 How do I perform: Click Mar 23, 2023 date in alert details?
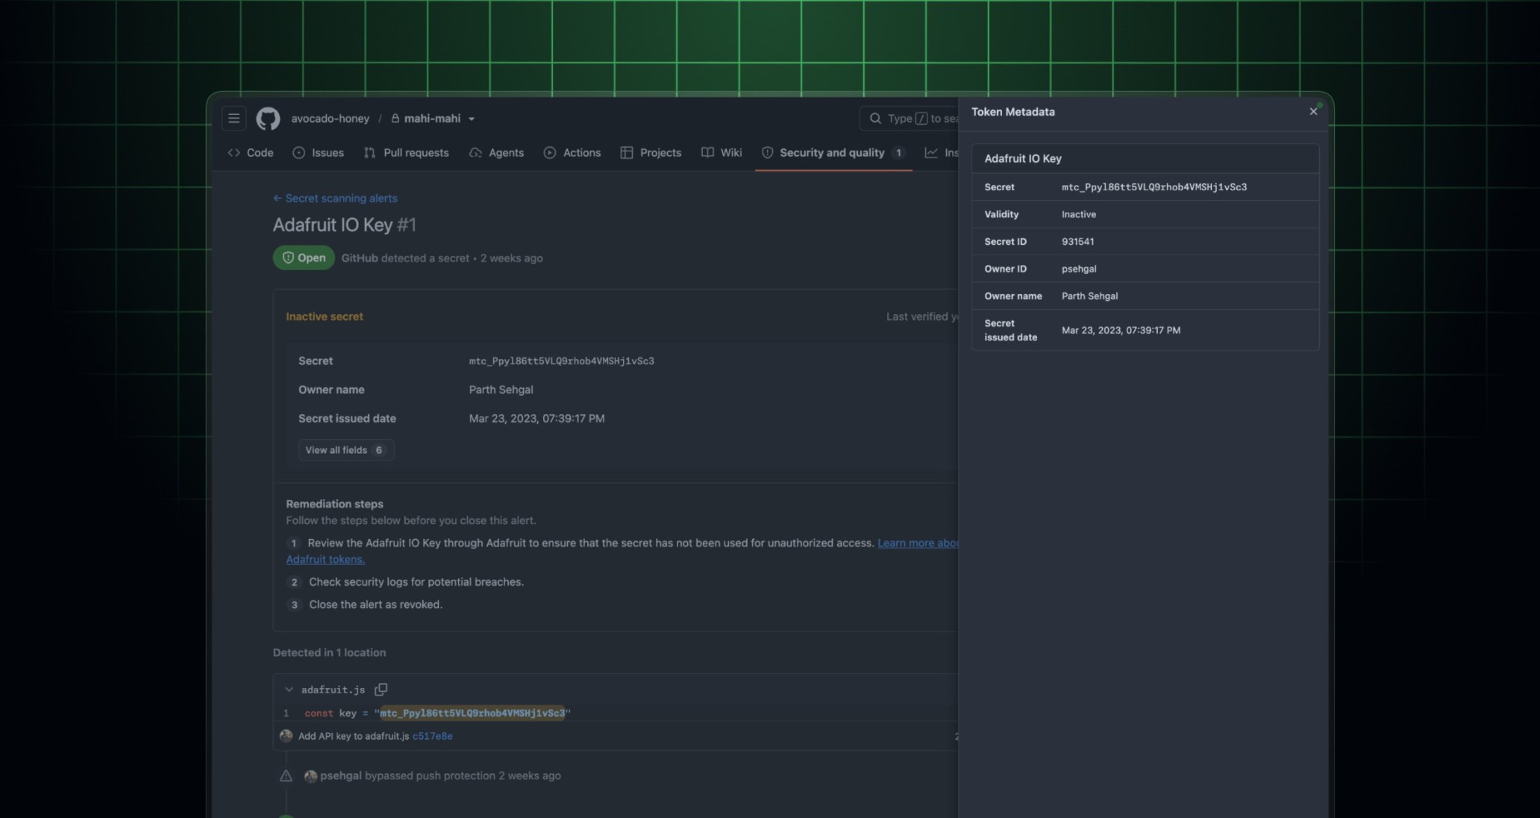tap(536, 419)
